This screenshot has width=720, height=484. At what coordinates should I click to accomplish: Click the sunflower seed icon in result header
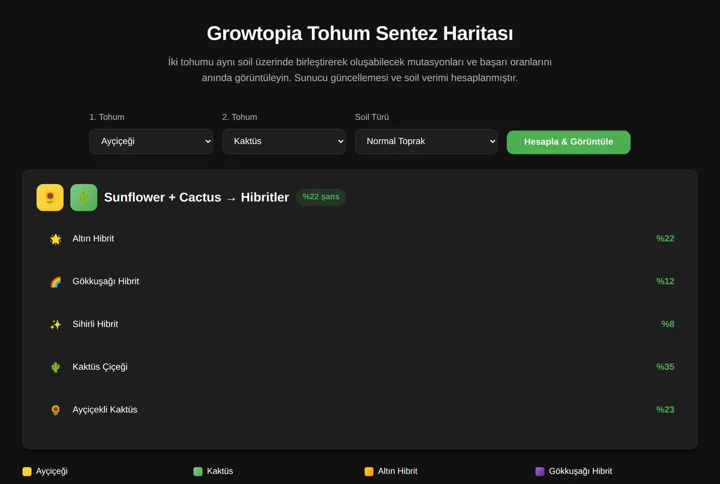pos(50,198)
